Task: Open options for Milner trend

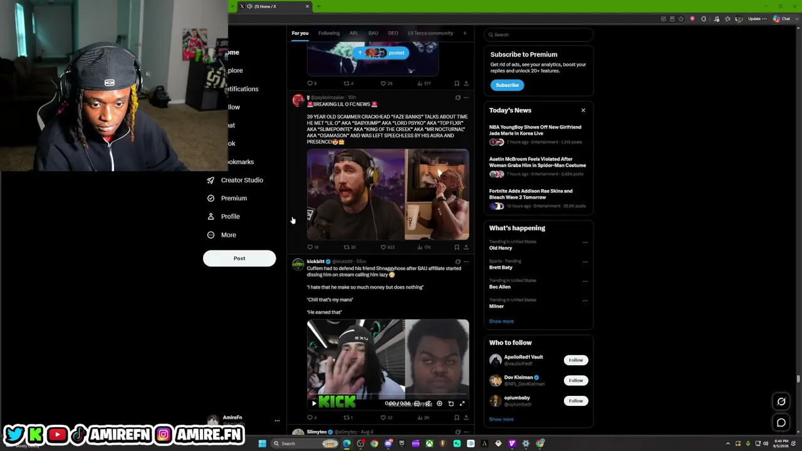Action: [x=585, y=301]
